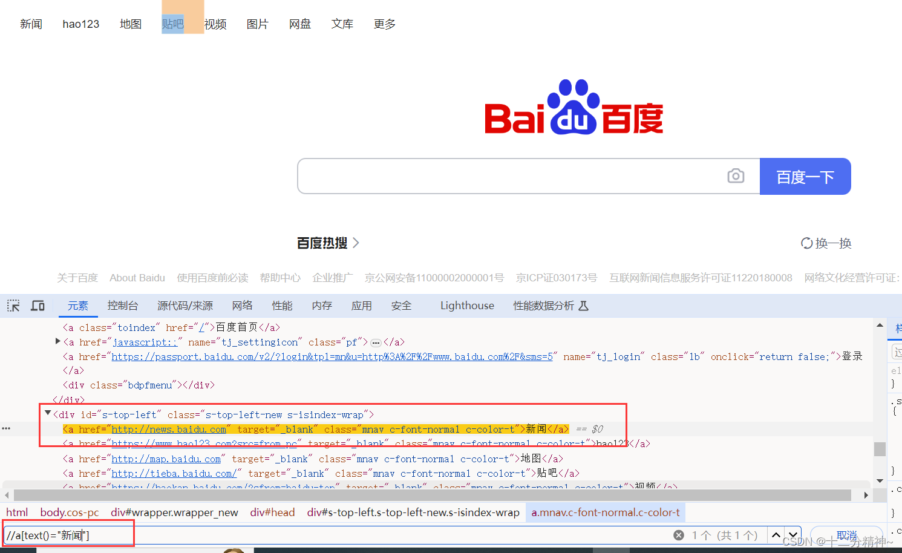Switch to the 网络 tab
902x553 pixels.
pos(243,306)
